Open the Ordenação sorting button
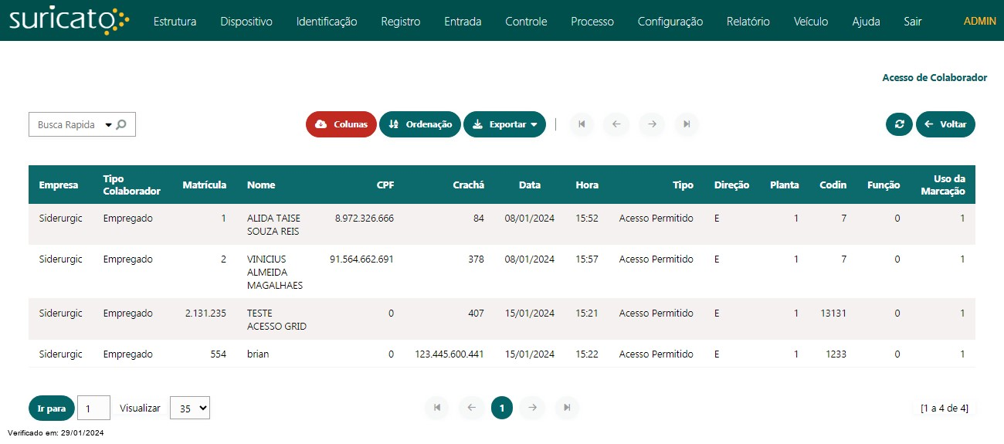 [420, 124]
